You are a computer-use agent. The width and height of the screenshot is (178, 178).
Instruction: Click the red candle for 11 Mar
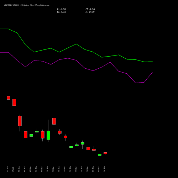pyautogui.click(x=54, y=121)
